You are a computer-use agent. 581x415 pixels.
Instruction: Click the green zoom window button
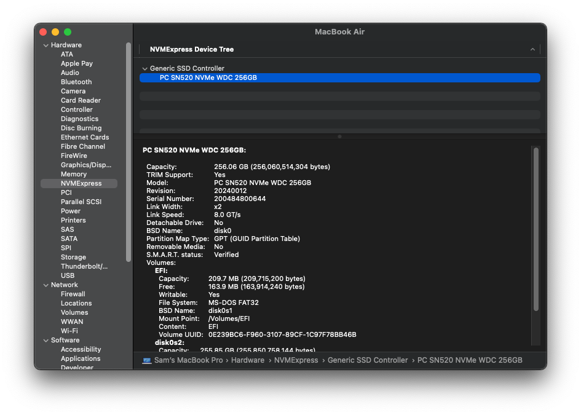[x=68, y=32]
